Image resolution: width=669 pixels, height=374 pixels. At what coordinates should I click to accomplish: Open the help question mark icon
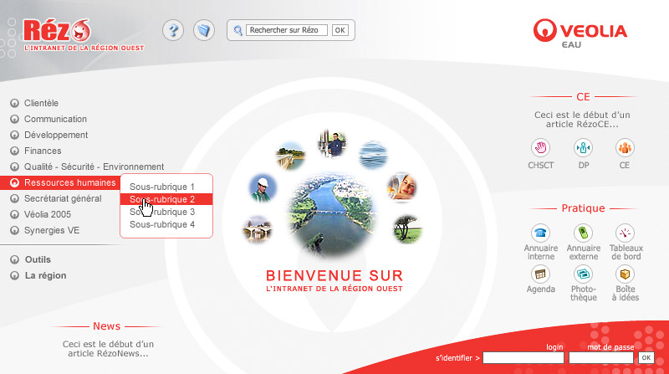[173, 30]
